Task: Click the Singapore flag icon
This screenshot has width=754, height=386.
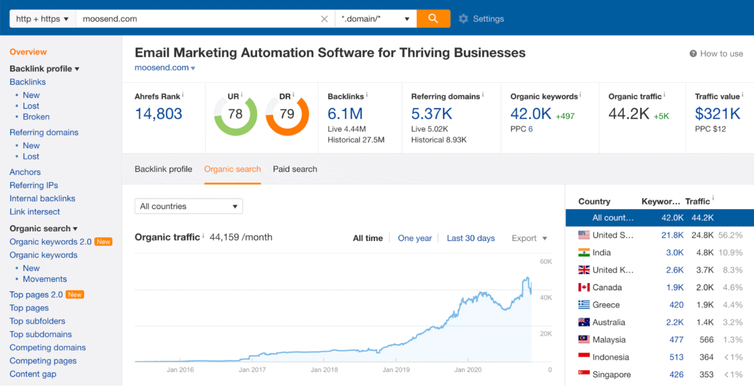Action: (584, 375)
